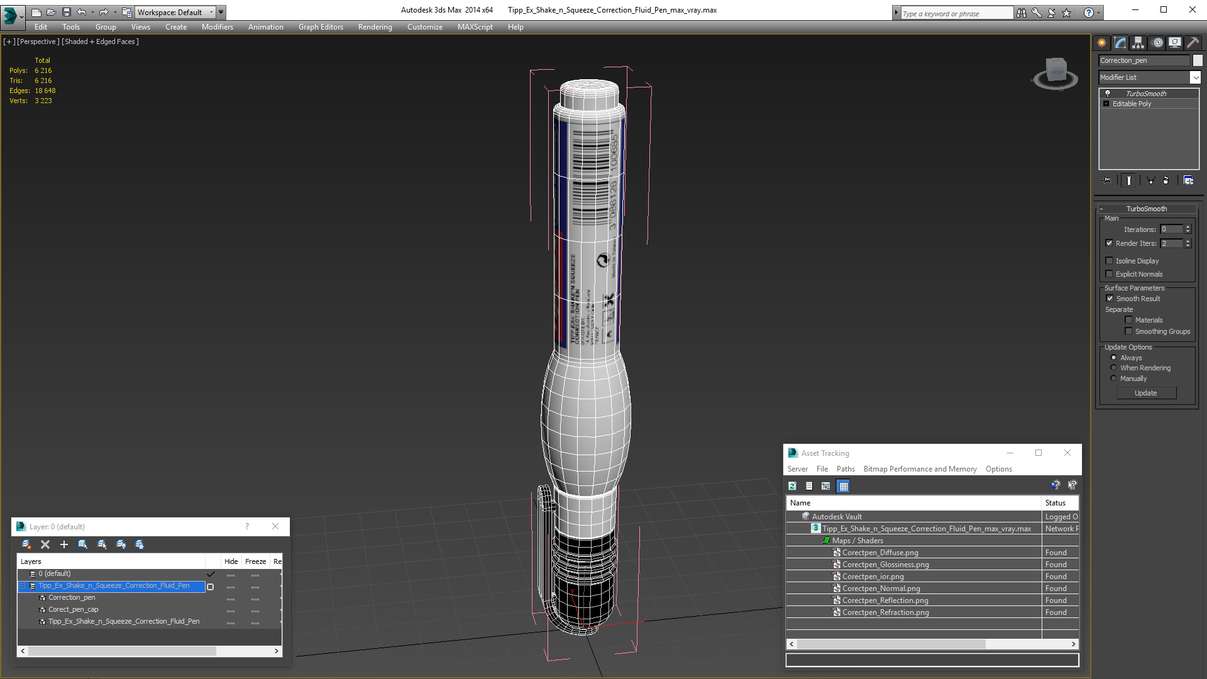This screenshot has height=679, width=1207.
Task: Click the binoculars search icon
Action: tap(1022, 13)
